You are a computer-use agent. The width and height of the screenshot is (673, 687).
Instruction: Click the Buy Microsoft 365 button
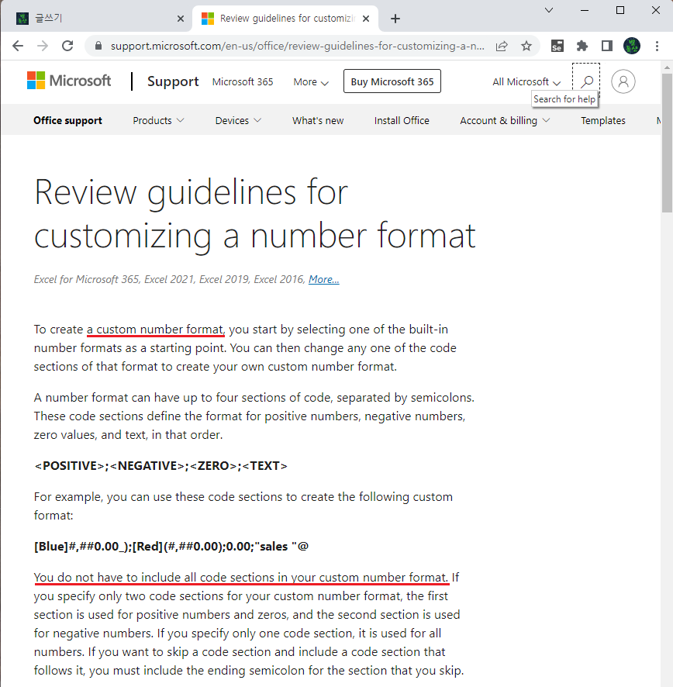pos(392,81)
